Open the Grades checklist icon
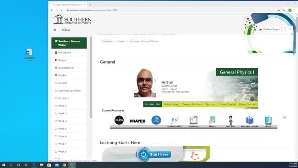 [x=212, y=121]
